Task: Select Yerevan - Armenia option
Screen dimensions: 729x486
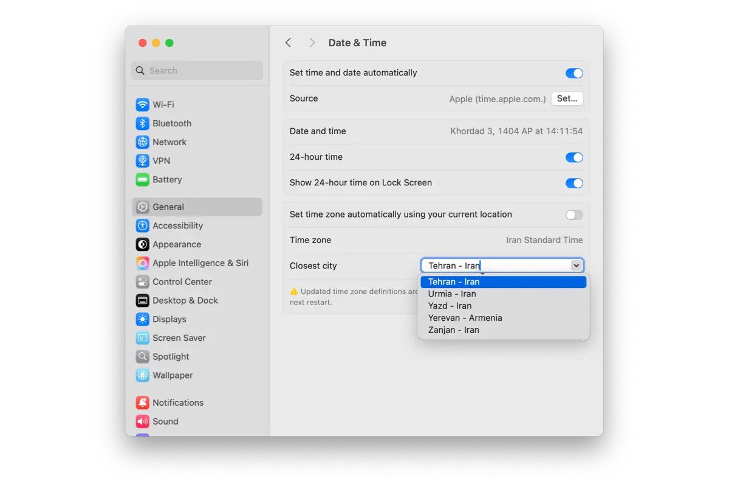Action: pyautogui.click(x=503, y=318)
